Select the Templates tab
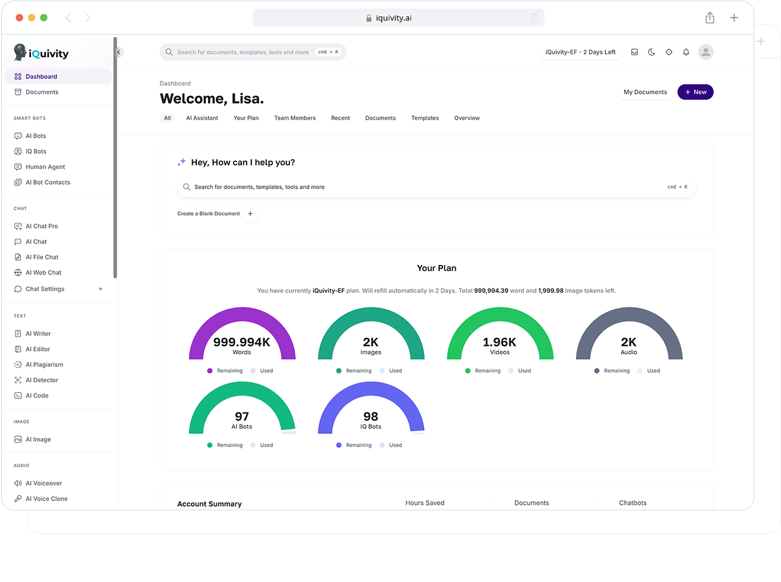 click(x=425, y=118)
